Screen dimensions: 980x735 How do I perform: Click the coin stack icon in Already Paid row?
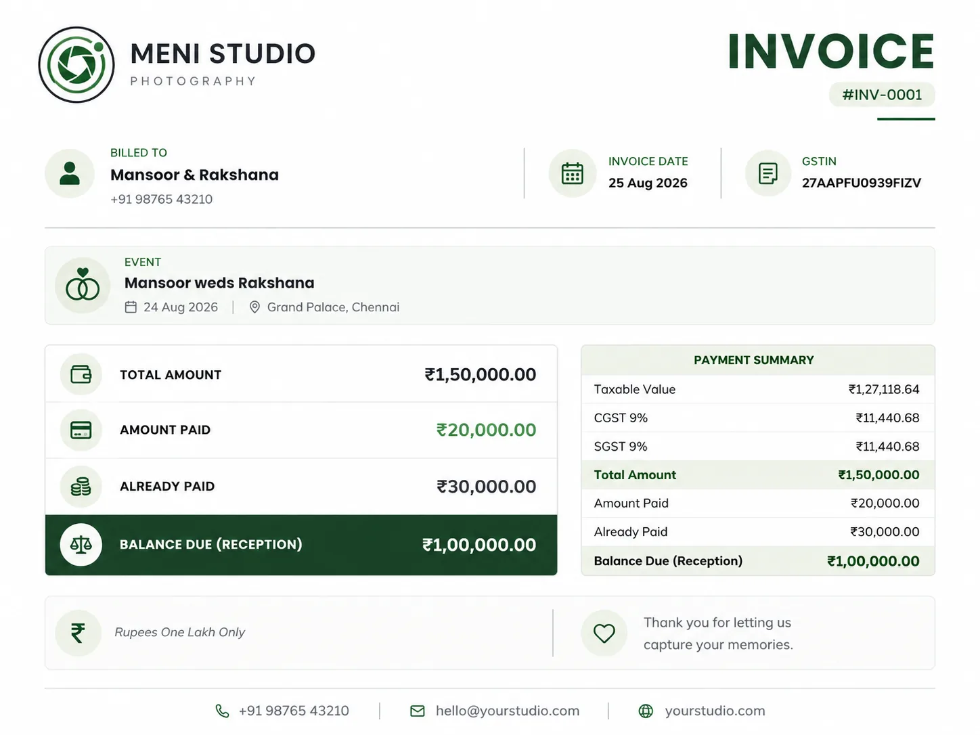(81, 486)
